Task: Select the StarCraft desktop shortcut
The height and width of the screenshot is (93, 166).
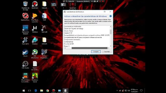Action: (x=44, y=29)
